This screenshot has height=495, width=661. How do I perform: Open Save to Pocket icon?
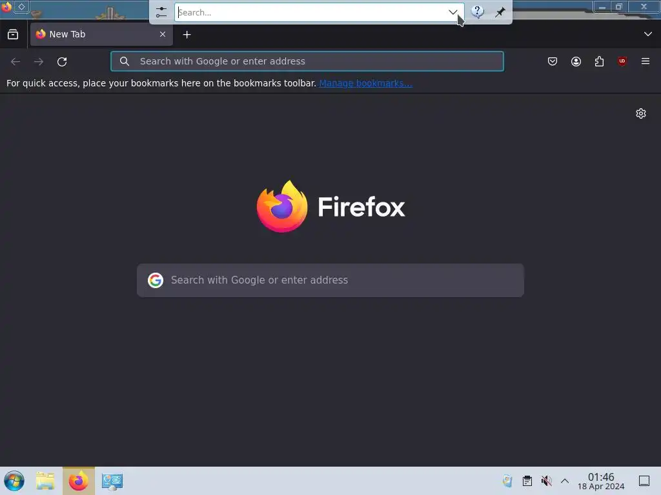(x=553, y=61)
